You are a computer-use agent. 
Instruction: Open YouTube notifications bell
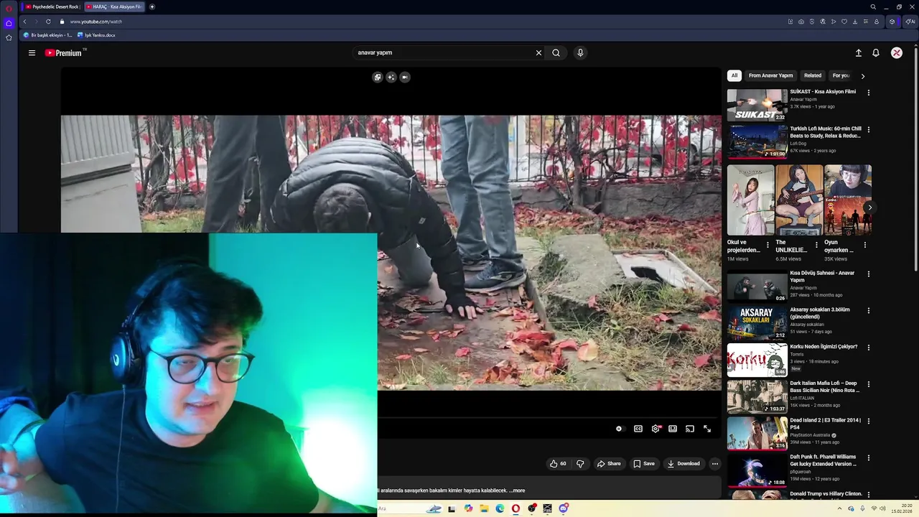876,52
